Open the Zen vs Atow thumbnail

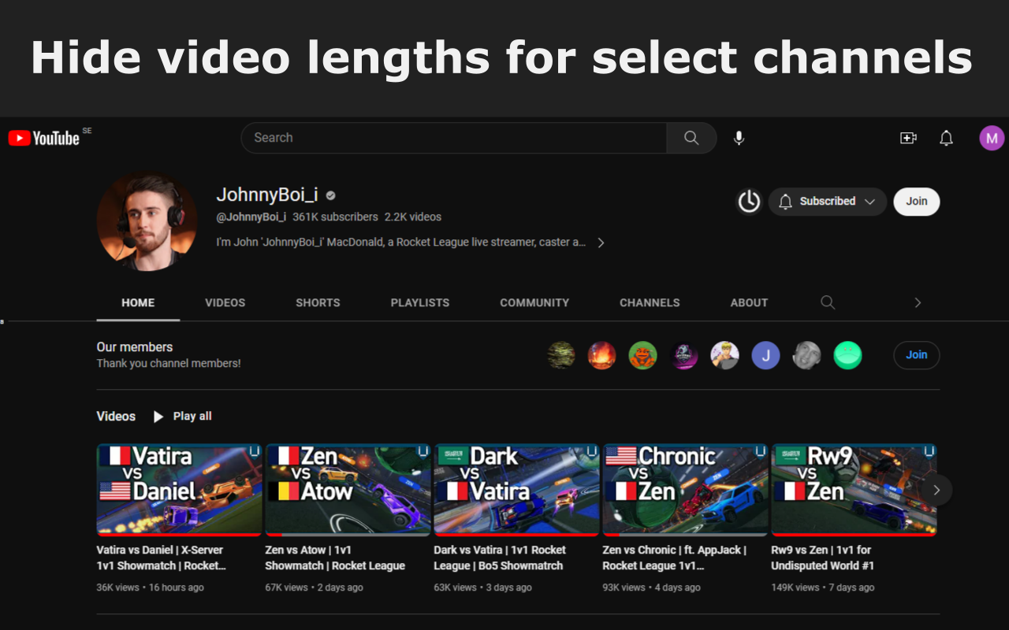(348, 490)
